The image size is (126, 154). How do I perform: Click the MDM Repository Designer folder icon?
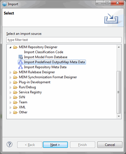[x=15, y=47]
